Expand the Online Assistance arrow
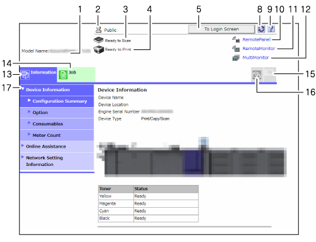The image size is (316, 242). [x=23, y=146]
